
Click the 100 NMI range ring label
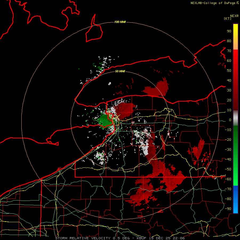pyautogui.click(x=120, y=22)
